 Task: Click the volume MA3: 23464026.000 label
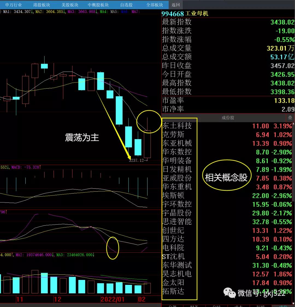pos(75,255)
